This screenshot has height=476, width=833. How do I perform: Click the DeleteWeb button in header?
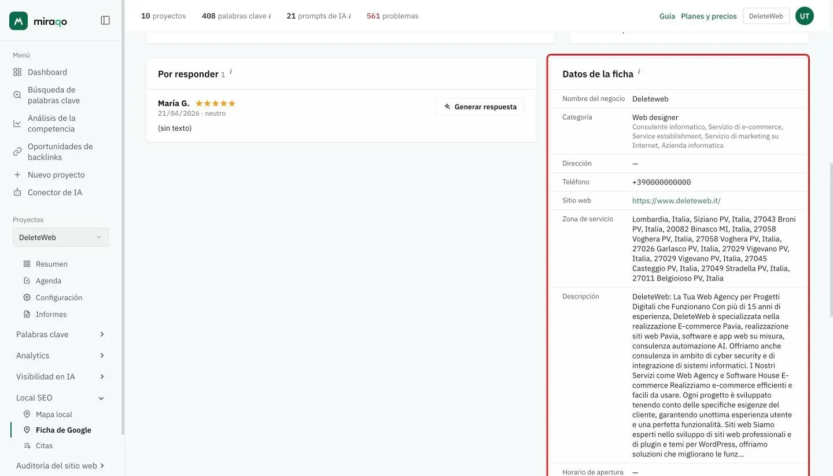tap(766, 16)
